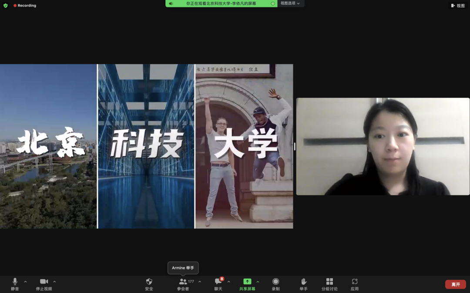The image size is (470, 293).
Task: Click the unread badge 8 on chat
Action: point(222,279)
